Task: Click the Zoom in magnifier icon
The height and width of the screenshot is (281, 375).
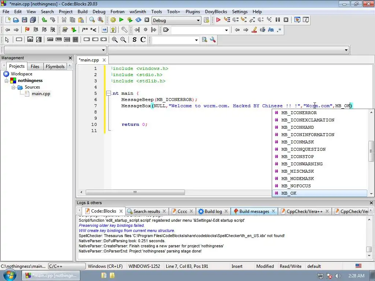Action: point(115,40)
